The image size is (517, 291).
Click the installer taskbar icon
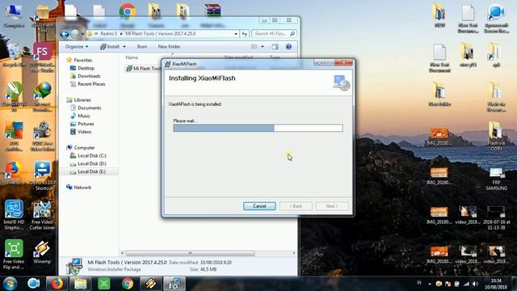[x=174, y=284]
